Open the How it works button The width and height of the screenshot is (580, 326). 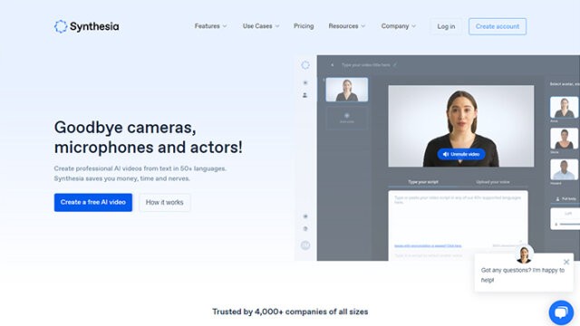point(165,203)
